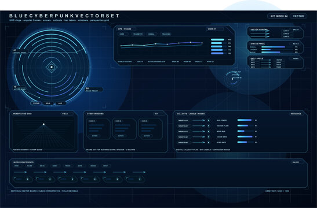Click the SIGNAL INDEX callout label

(x=20, y=51)
